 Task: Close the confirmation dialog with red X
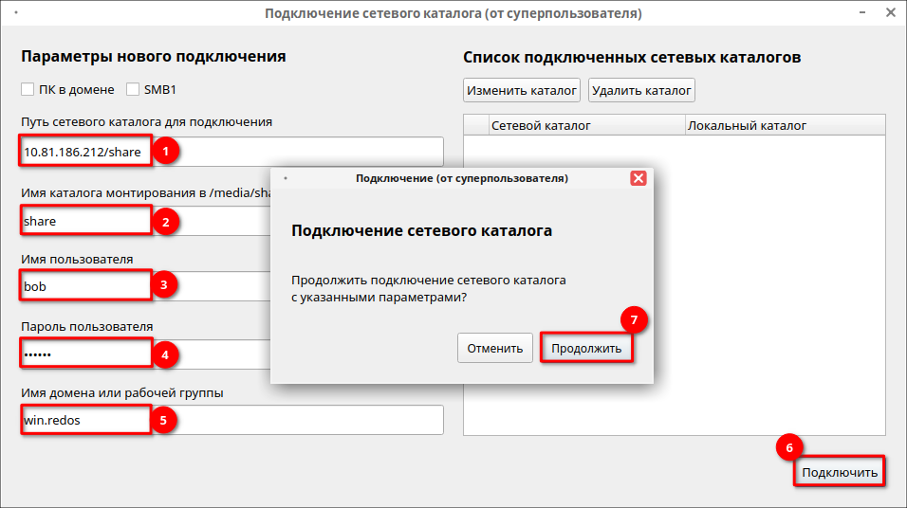point(638,178)
